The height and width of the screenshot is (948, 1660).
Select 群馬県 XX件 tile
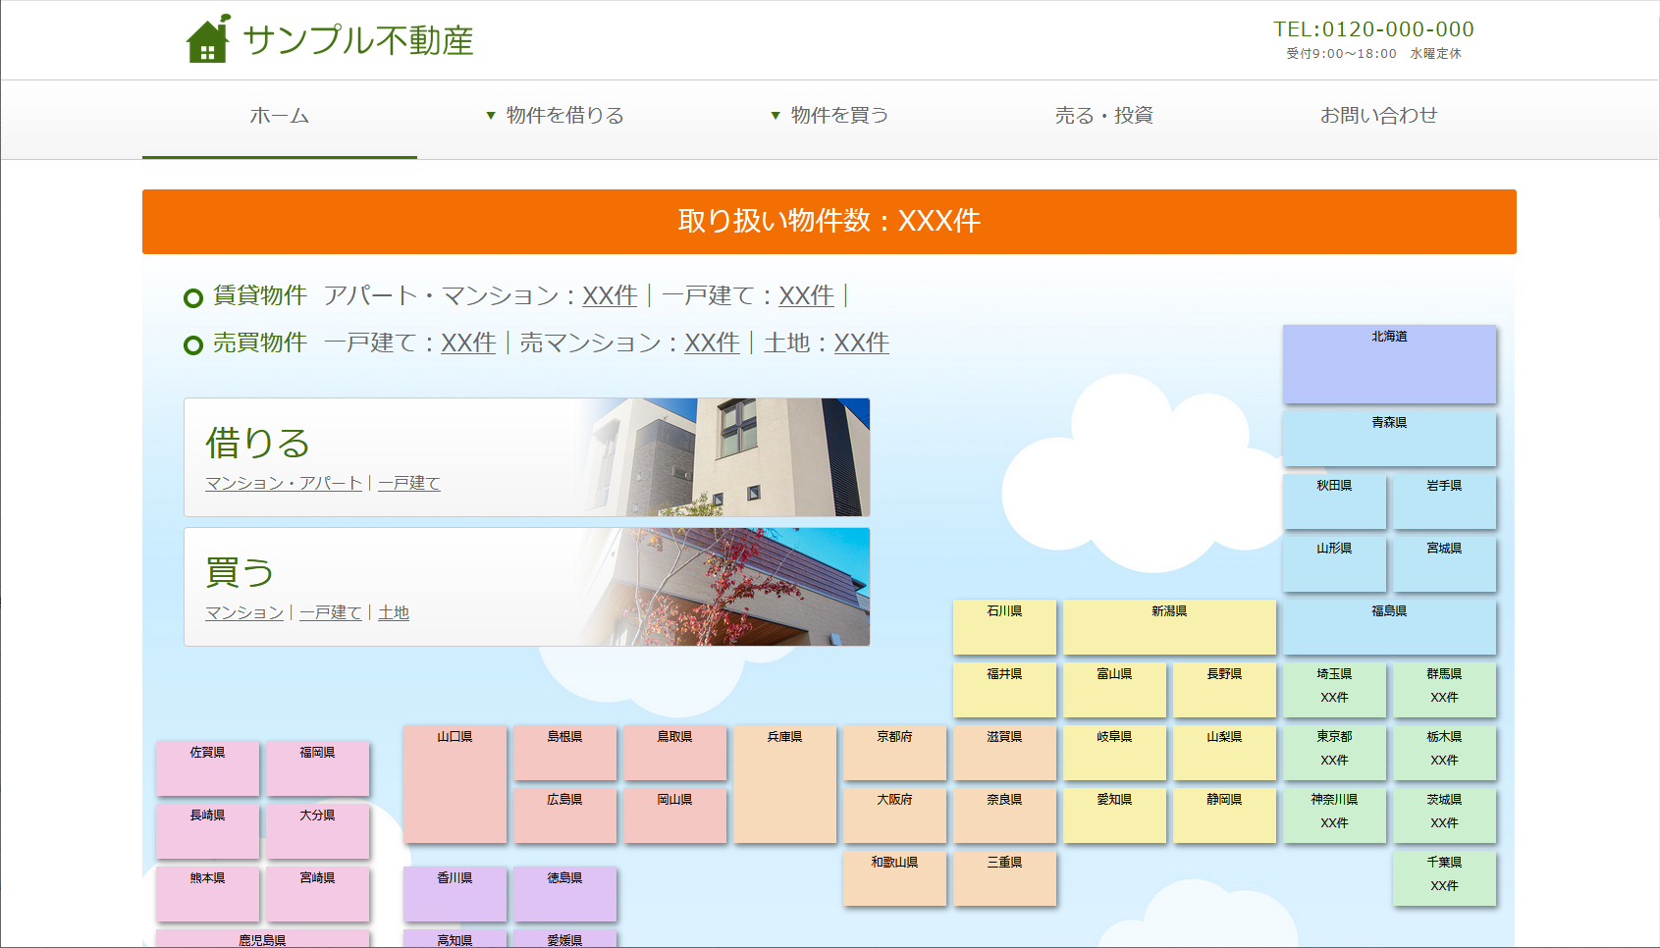(1444, 690)
